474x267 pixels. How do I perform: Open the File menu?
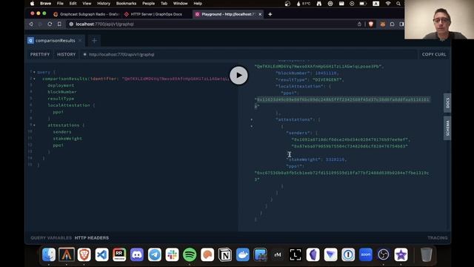tap(60, 3)
